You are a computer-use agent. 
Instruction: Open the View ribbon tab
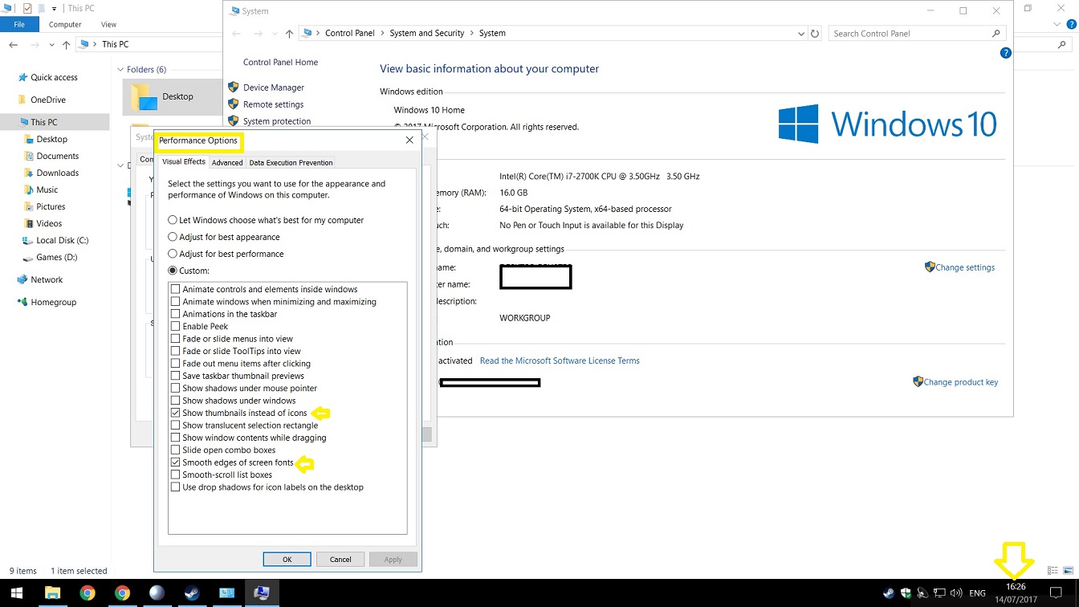(108, 24)
